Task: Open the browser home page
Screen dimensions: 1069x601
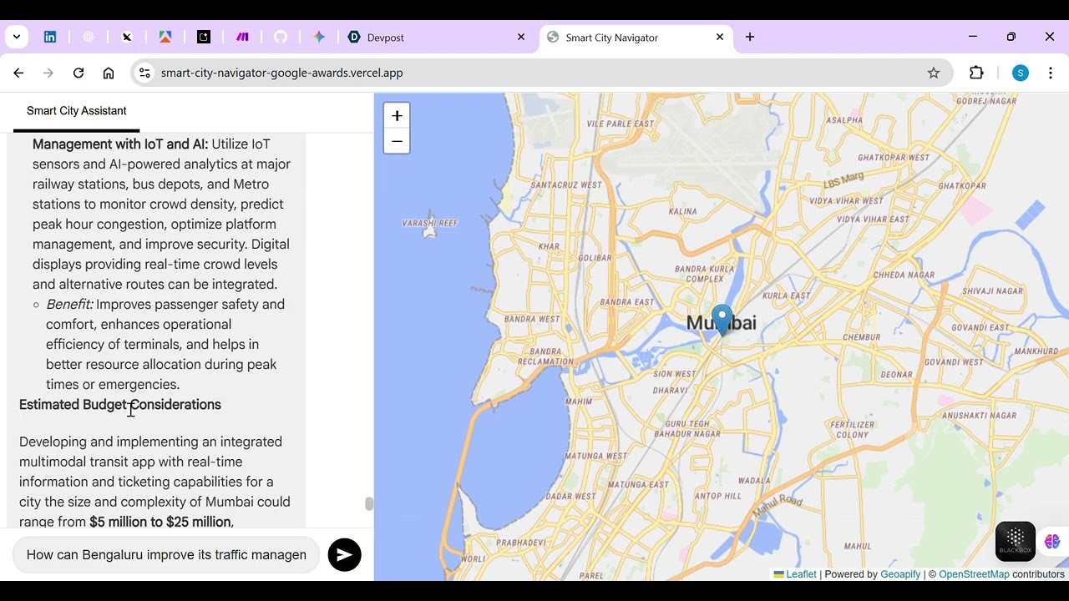Action: 109,73
